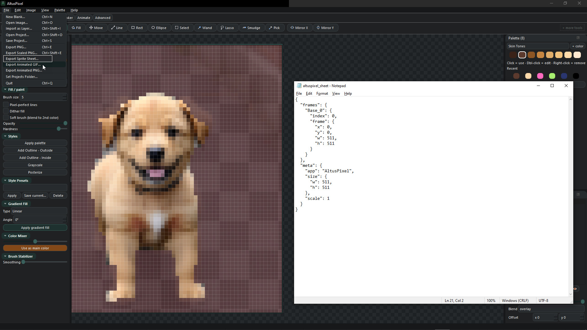
Task: Activate the Select tool
Action: [182, 28]
